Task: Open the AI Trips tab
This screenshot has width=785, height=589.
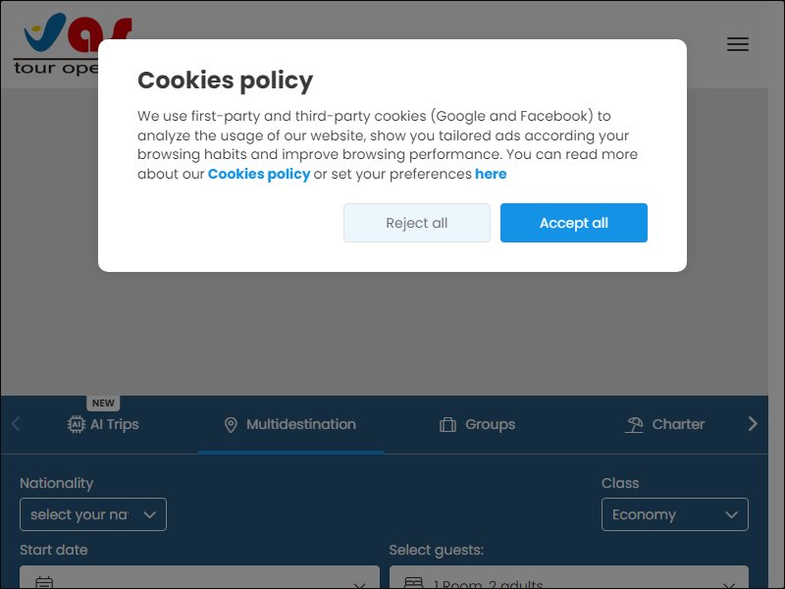Action: coord(103,425)
